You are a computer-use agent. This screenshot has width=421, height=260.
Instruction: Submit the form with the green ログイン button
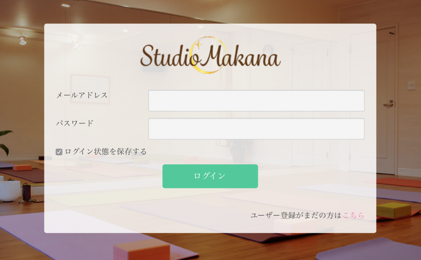(210, 176)
